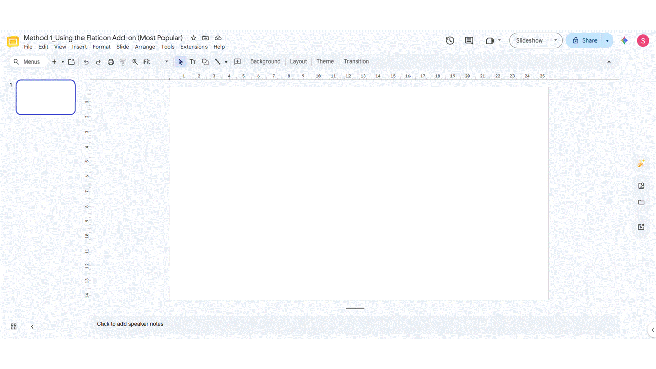Open the Format menu
This screenshot has height=369, width=656.
(x=101, y=47)
